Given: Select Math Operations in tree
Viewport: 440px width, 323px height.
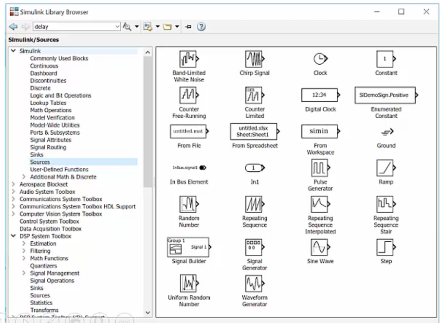Looking at the screenshot, I should (51, 110).
